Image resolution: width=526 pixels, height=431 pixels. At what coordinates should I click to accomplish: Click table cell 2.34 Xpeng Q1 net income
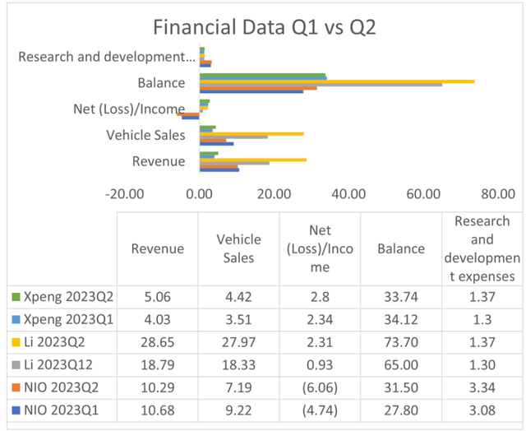(320, 320)
